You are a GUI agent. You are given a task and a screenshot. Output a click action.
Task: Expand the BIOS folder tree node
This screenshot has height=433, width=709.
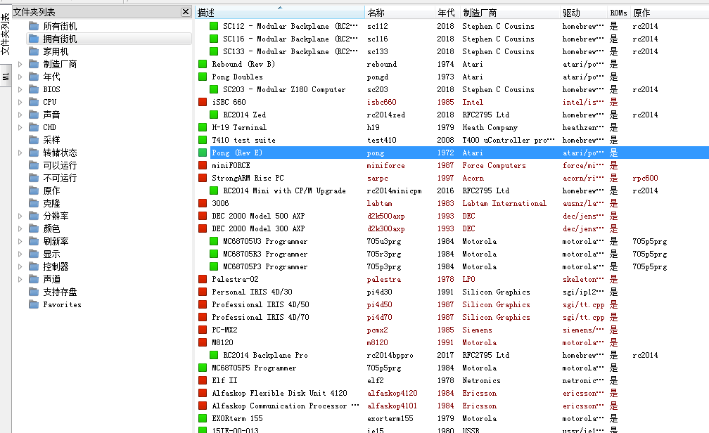pyautogui.click(x=20, y=89)
